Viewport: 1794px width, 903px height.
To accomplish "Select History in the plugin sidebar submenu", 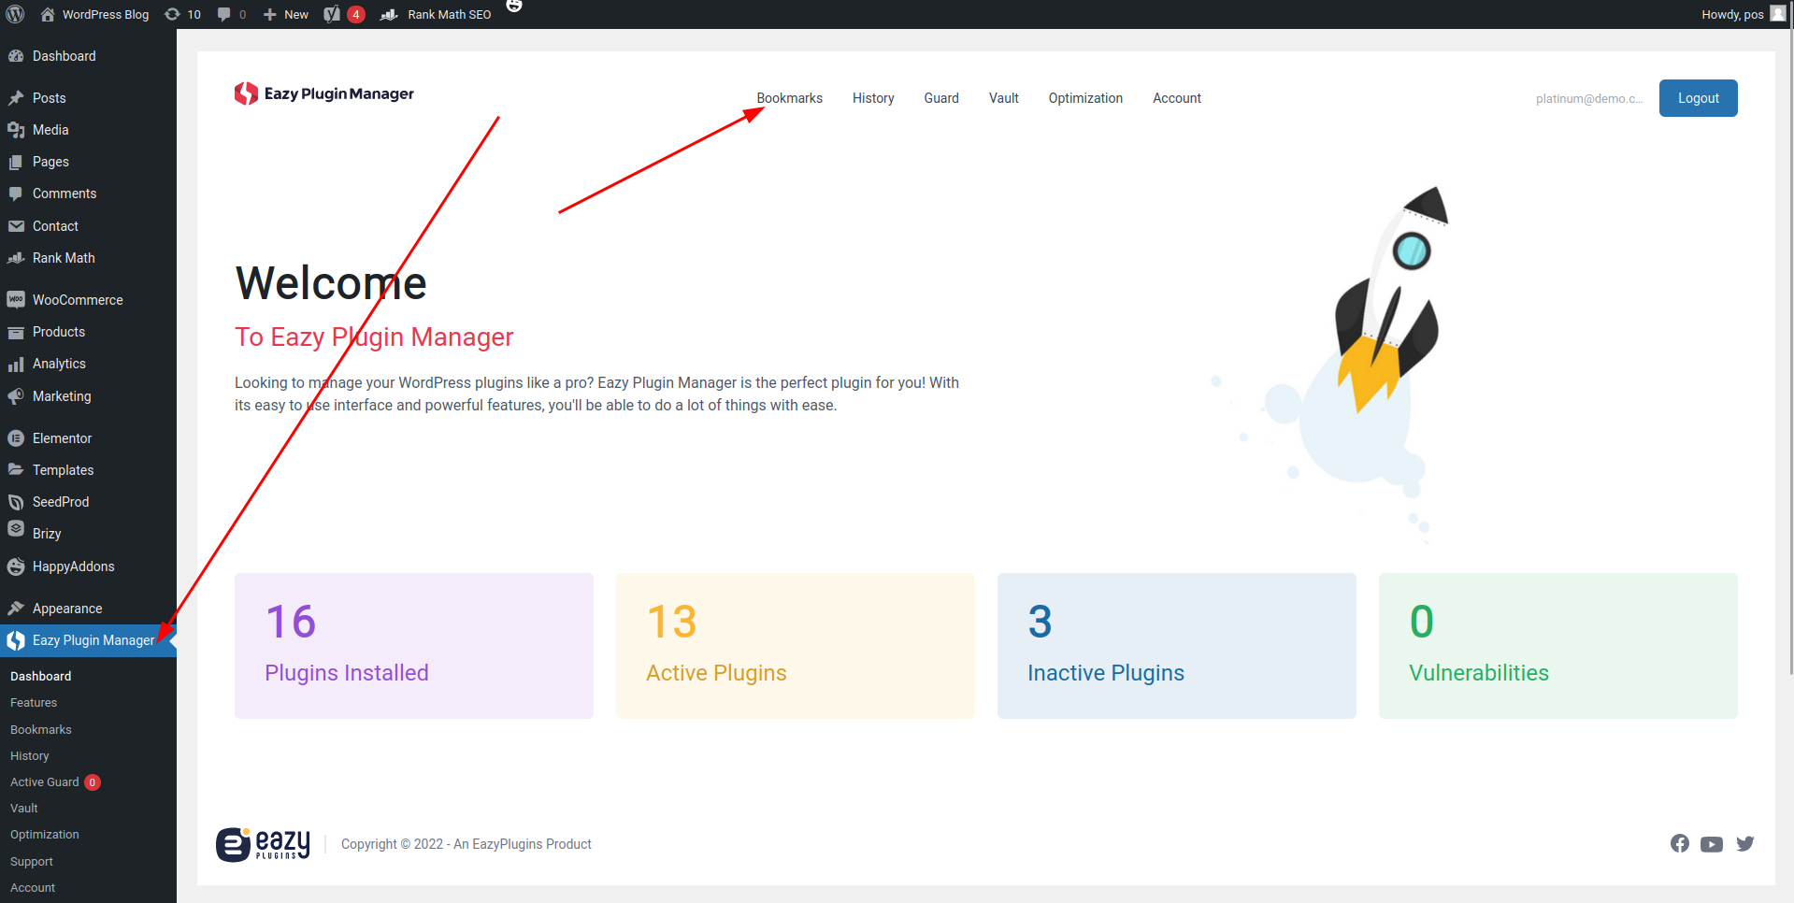I will coord(29,755).
